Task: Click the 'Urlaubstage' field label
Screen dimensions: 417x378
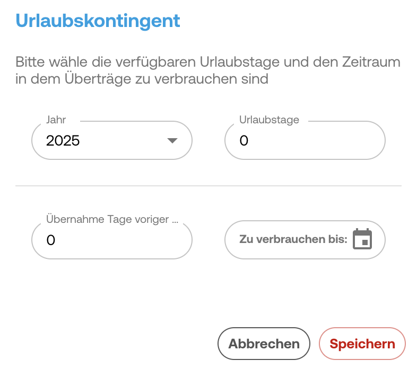Action: click(269, 120)
